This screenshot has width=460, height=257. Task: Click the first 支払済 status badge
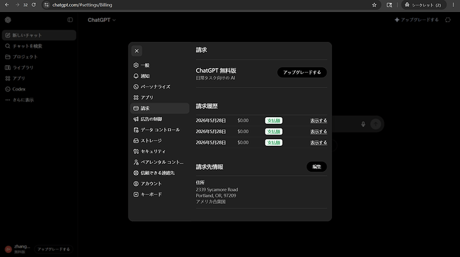coord(274,121)
